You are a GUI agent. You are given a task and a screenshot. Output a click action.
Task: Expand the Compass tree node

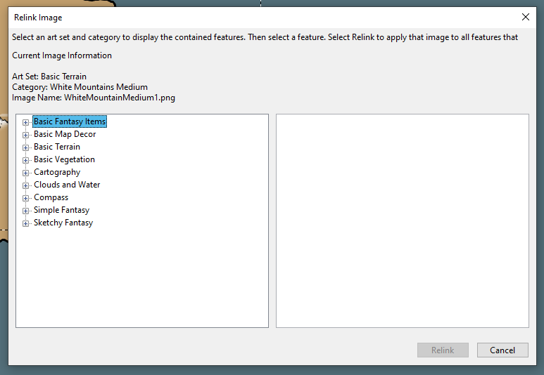[26, 198]
